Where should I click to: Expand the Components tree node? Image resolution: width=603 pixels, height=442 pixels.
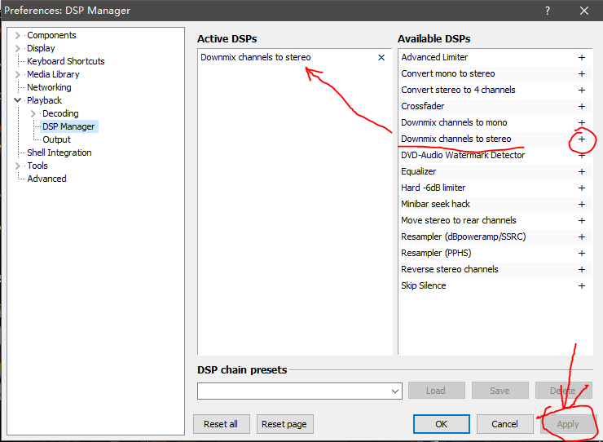pos(18,35)
